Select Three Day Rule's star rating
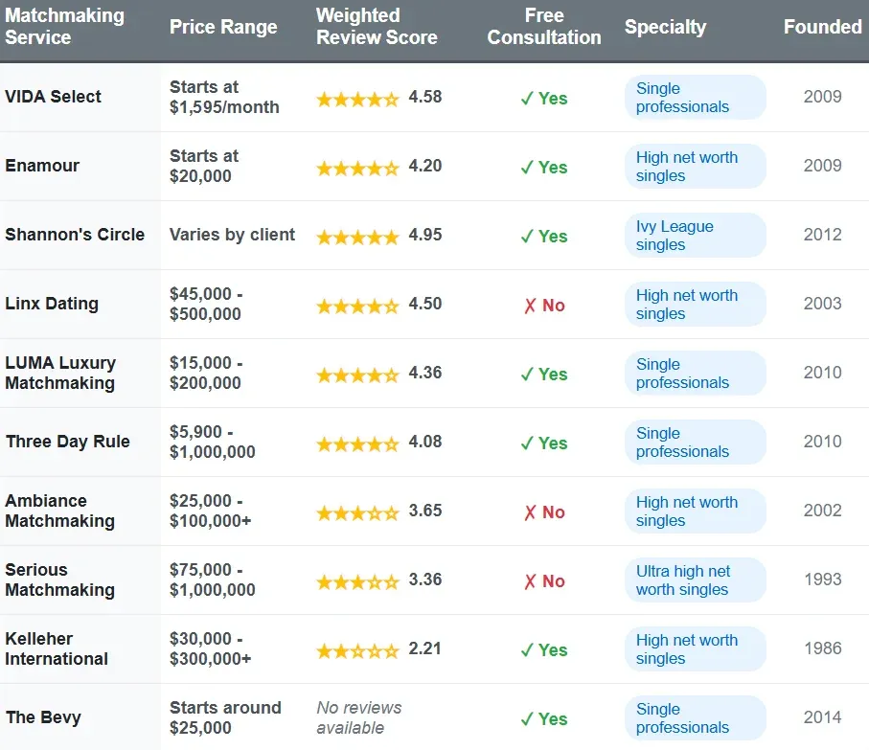This screenshot has height=750, width=869. pyautogui.click(x=357, y=442)
